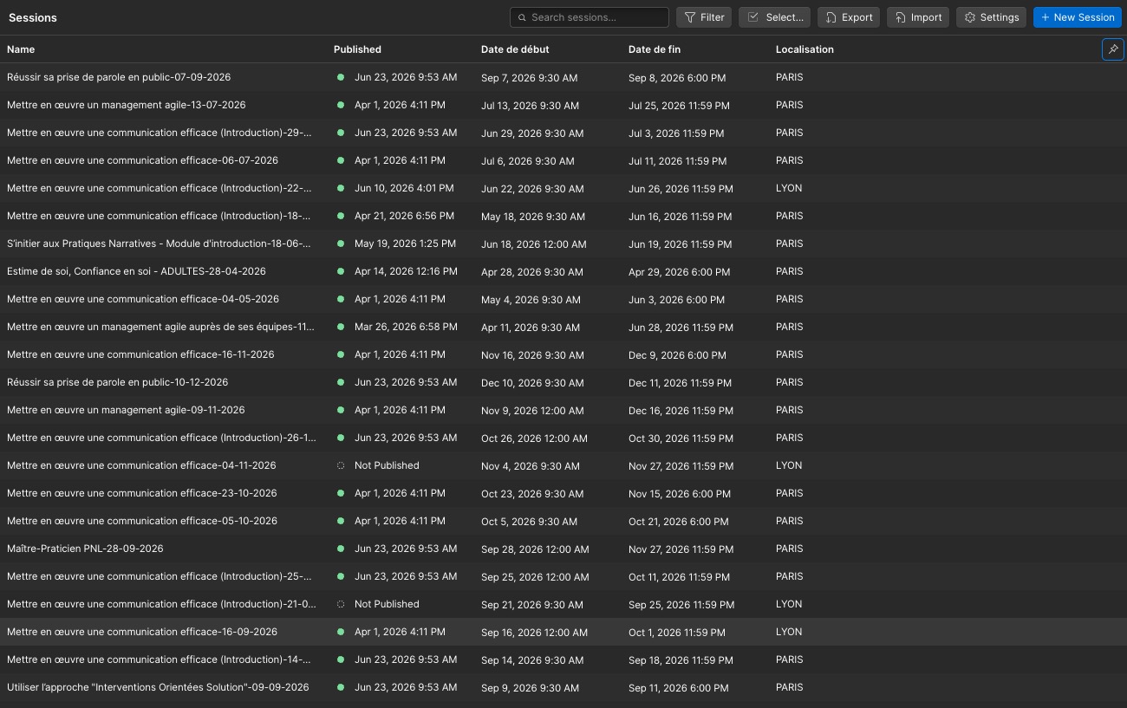The image size is (1127, 708).
Task: Sort by the Published column header
Action: click(x=357, y=49)
